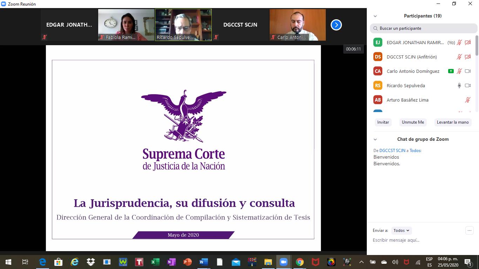Open the Windows Start menu

click(8, 262)
